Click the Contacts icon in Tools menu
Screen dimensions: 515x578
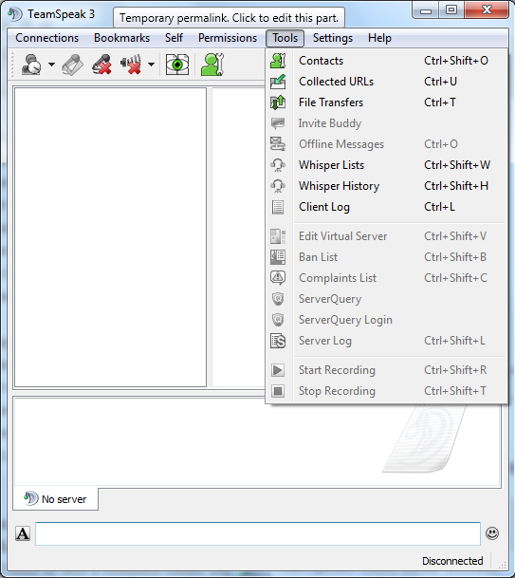click(278, 61)
